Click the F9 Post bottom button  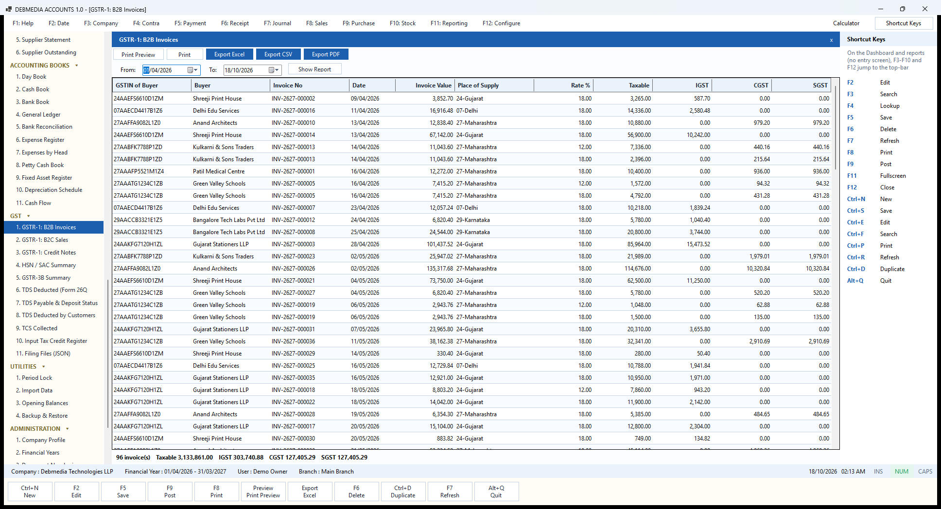170,492
